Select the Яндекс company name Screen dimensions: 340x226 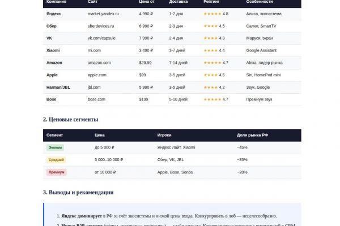pos(54,14)
